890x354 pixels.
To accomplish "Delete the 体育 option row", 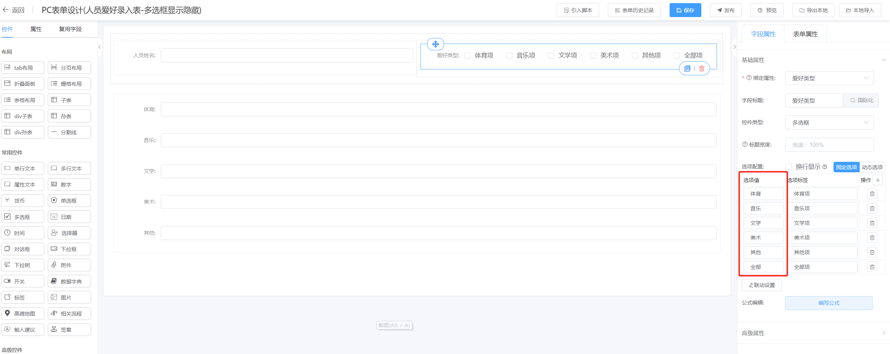I will tap(872, 194).
